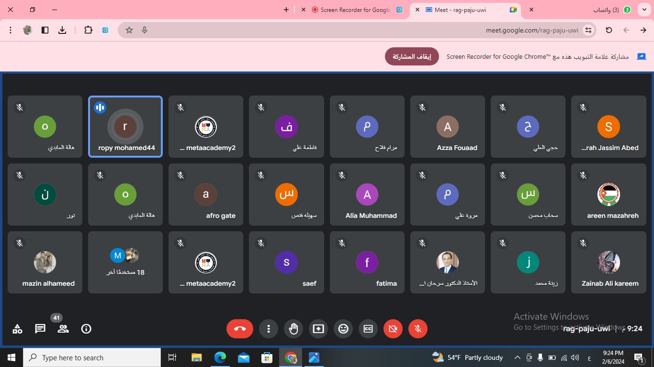654x367 pixels.
Task: Click the present screen icon
Action: [318, 329]
